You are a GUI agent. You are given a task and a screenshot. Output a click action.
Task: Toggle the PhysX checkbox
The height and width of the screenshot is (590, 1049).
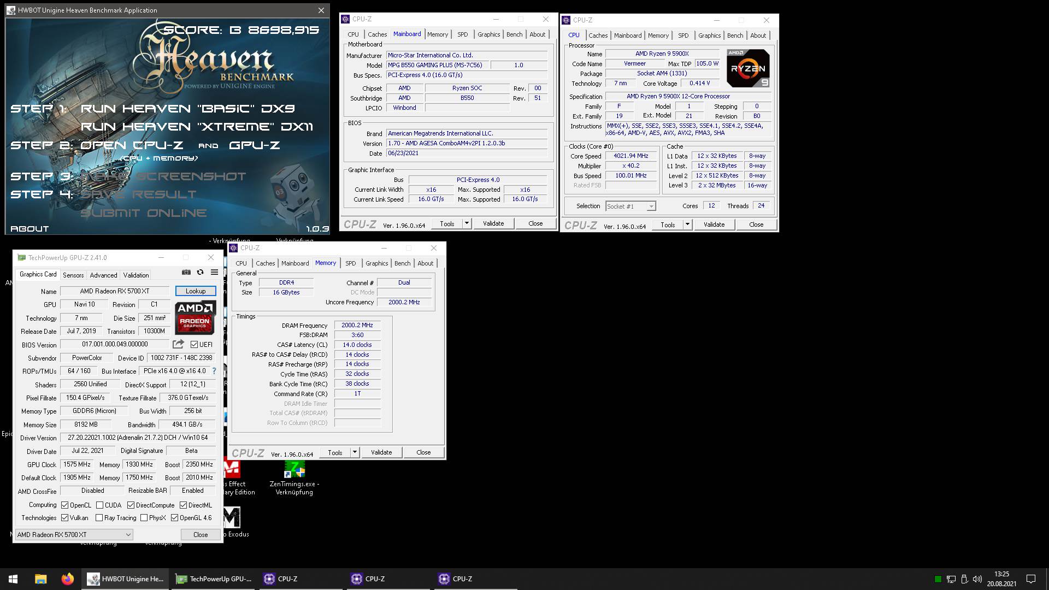click(144, 518)
